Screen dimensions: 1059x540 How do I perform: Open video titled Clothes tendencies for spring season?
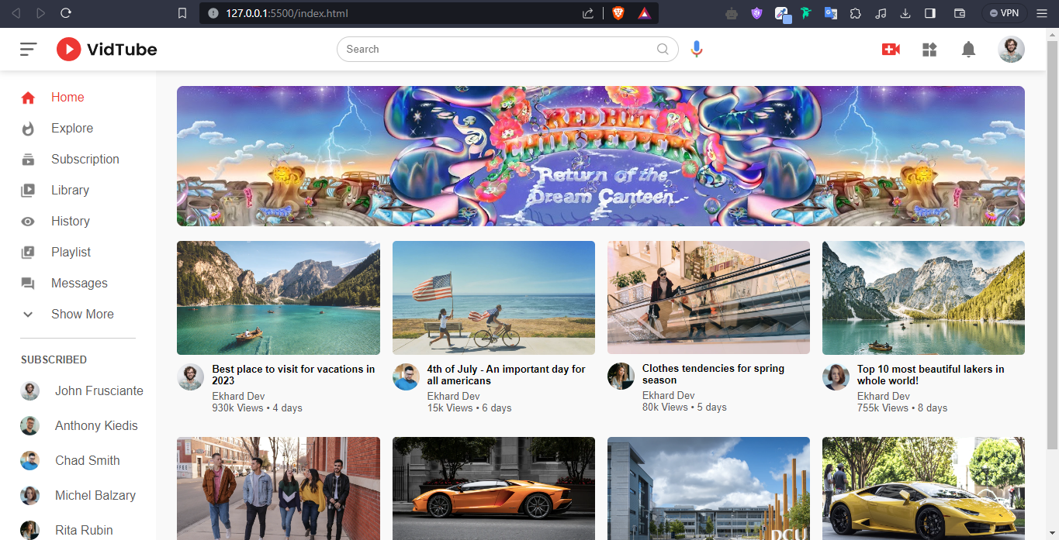point(713,374)
